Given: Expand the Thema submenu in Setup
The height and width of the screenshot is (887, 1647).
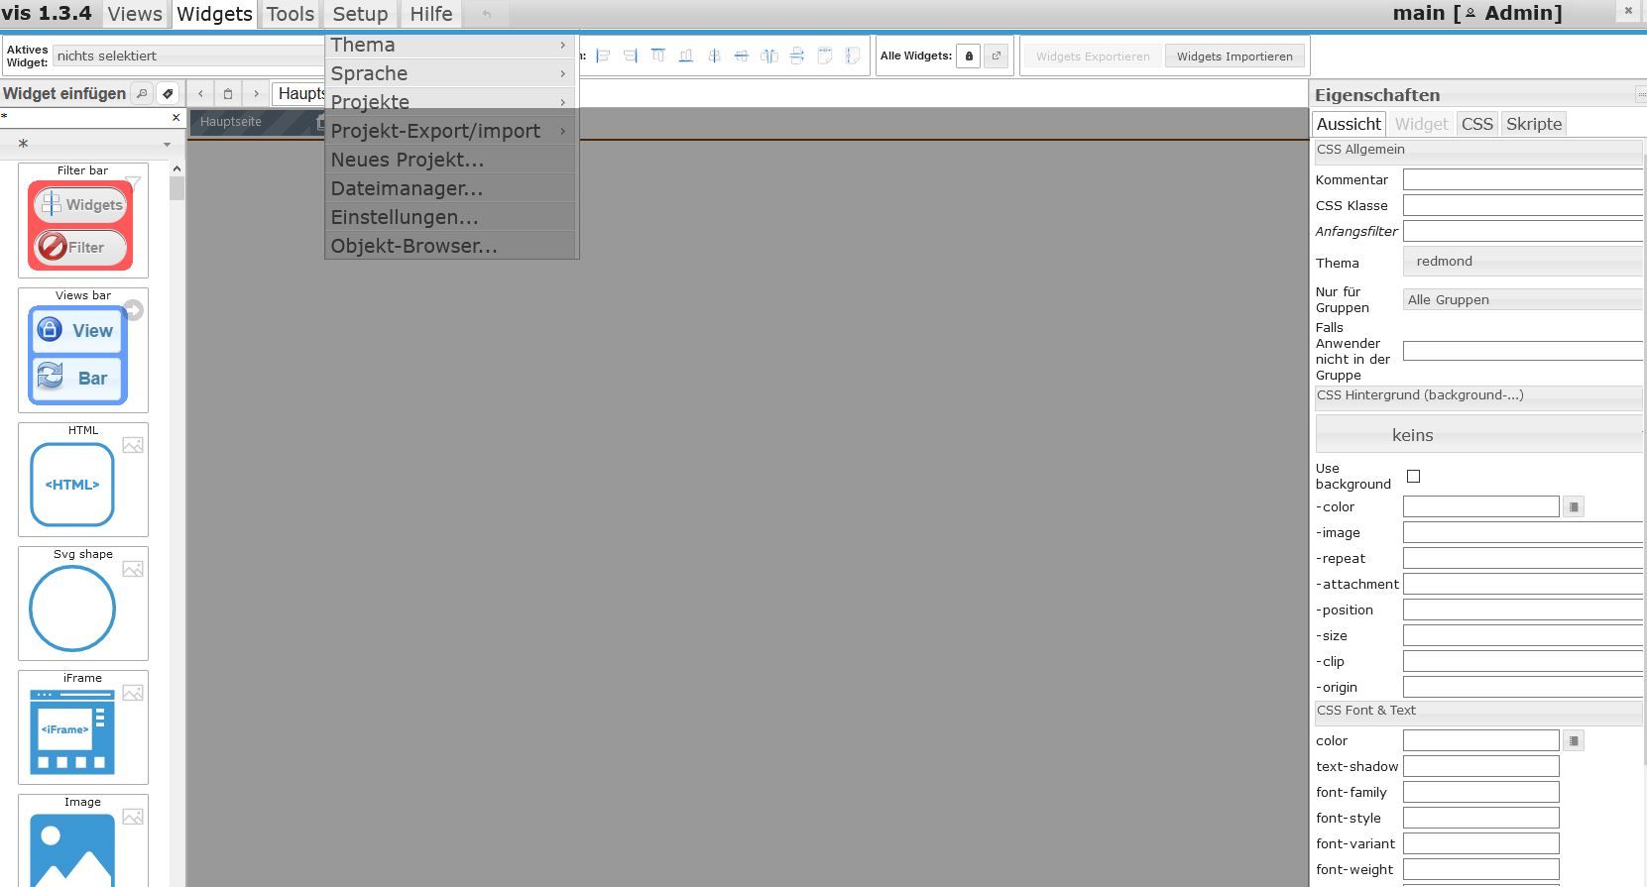Looking at the screenshot, I should coord(450,45).
